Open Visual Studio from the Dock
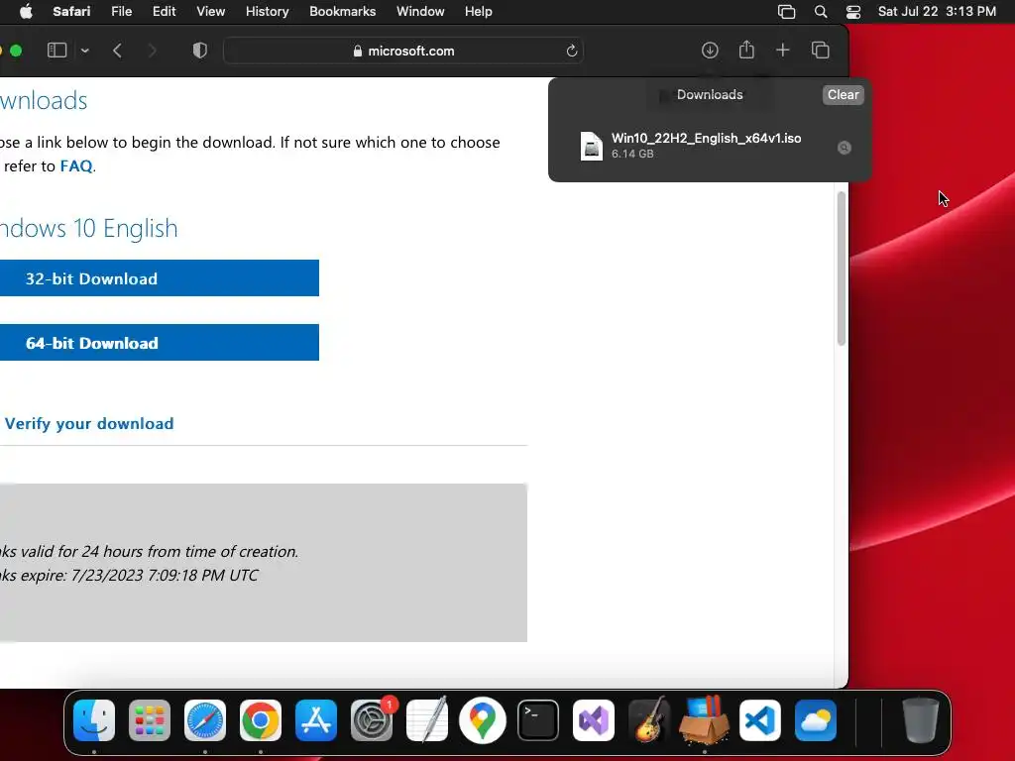 594,720
